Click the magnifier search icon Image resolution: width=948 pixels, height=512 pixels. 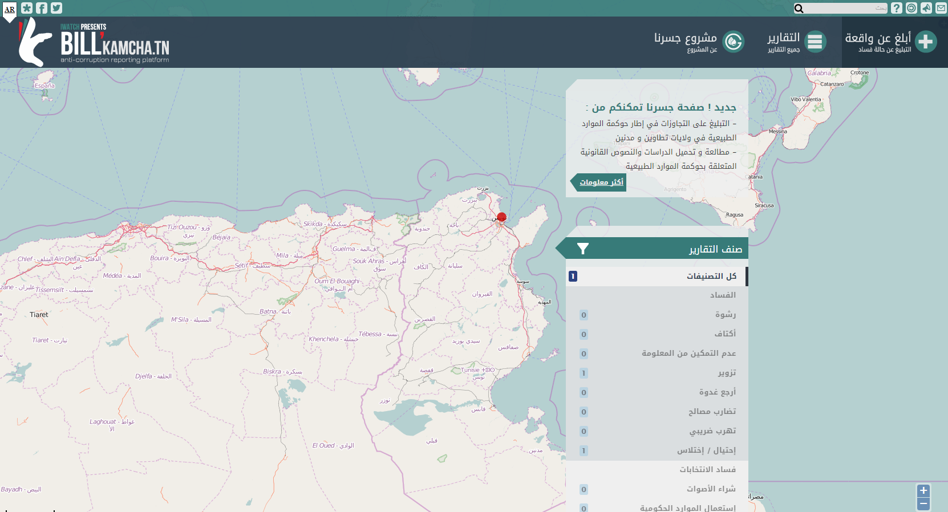point(799,9)
